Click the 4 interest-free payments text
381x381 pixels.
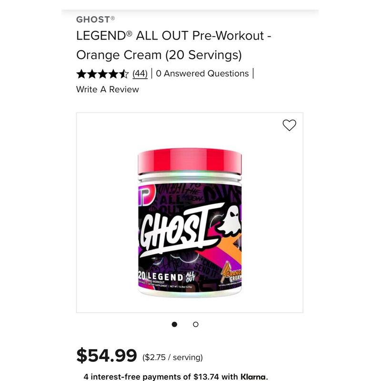[176, 377]
